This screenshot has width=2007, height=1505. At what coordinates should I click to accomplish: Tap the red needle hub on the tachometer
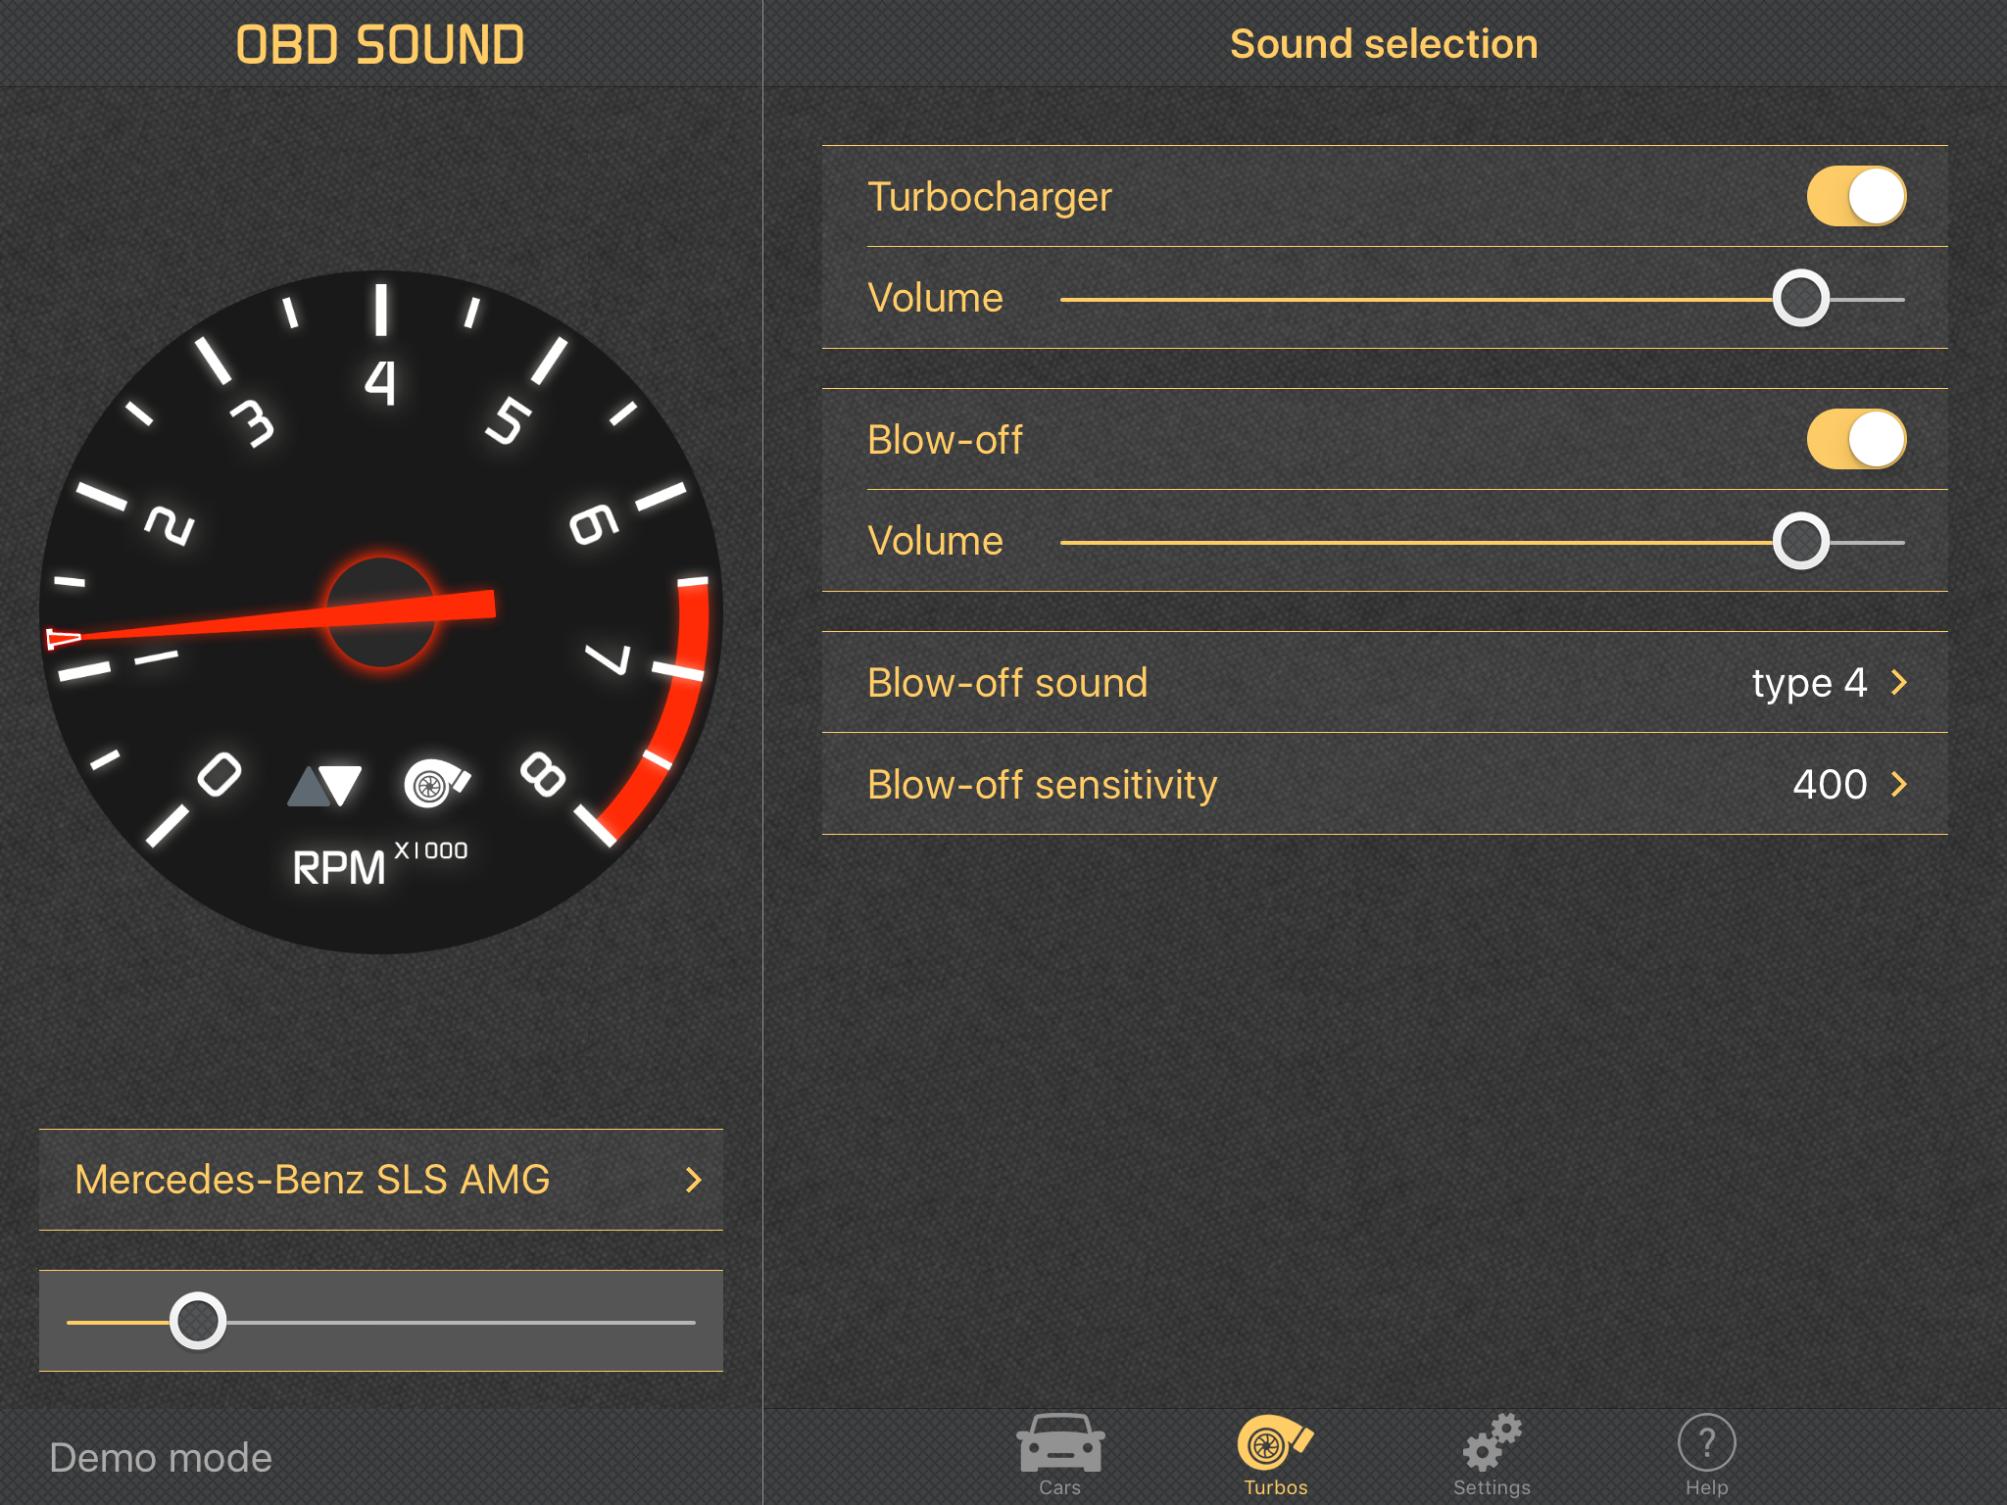coord(380,613)
